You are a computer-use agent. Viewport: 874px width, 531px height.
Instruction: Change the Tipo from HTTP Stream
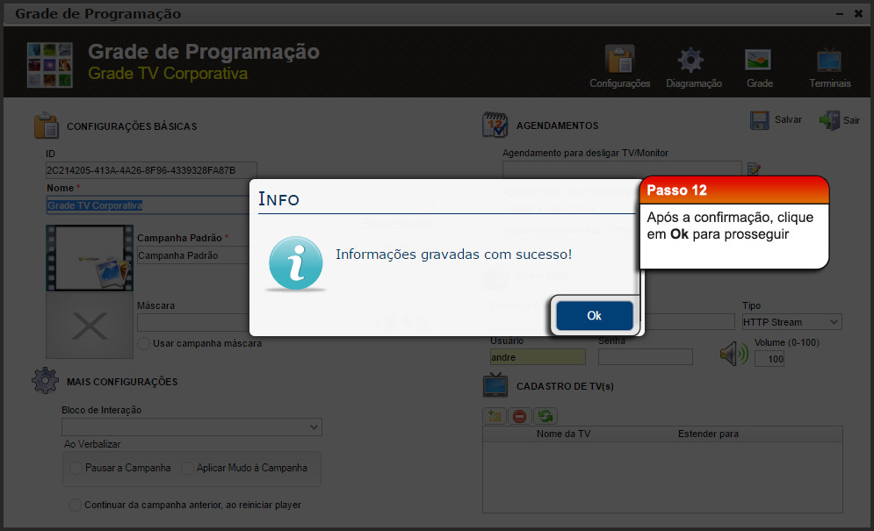[x=791, y=322]
